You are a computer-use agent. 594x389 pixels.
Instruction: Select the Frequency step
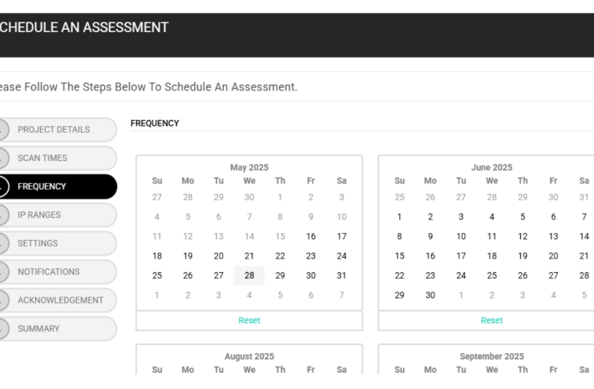[x=58, y=186]
